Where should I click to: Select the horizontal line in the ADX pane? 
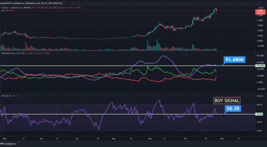point(128,66)
